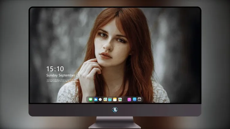Click the 15:10 clock widget

click(x=55, y=69)
